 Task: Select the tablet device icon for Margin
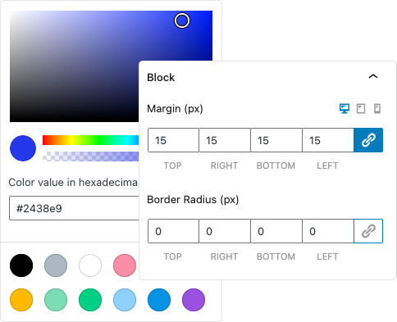361,109
